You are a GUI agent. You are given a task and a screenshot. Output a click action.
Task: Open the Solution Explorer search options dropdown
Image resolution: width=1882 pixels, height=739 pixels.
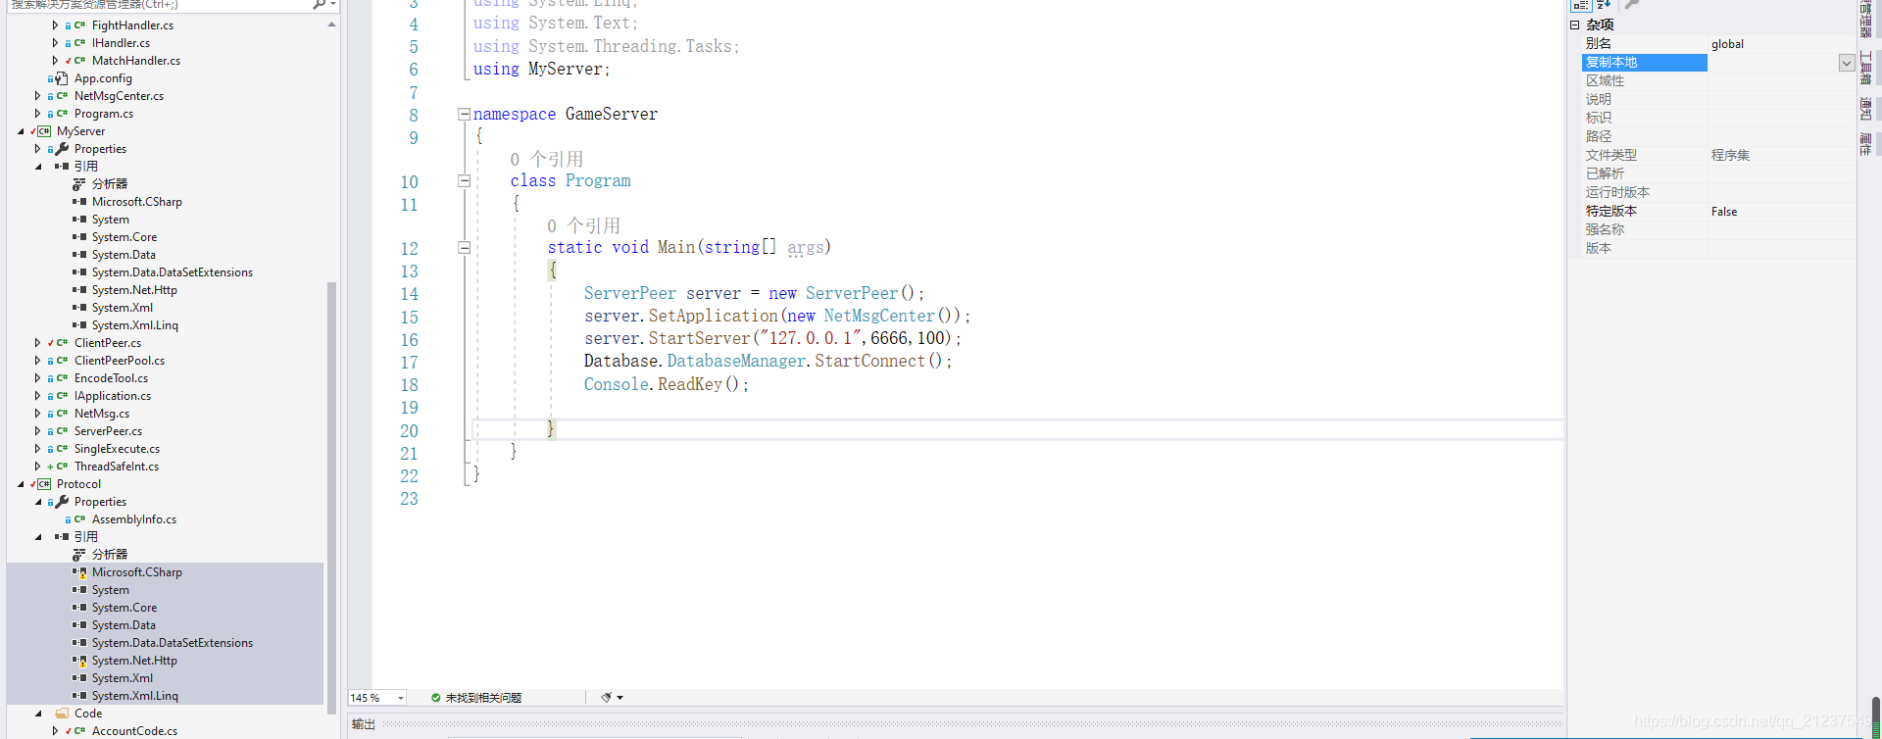tap(333, 4)
